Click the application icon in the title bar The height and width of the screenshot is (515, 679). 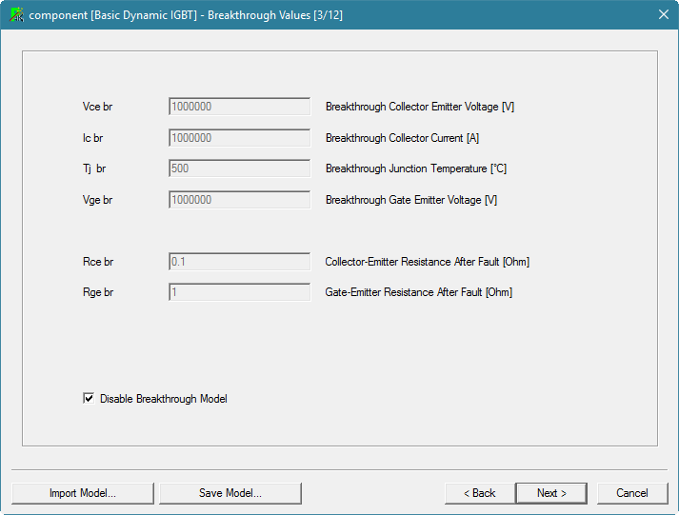(x=16, y=14)
